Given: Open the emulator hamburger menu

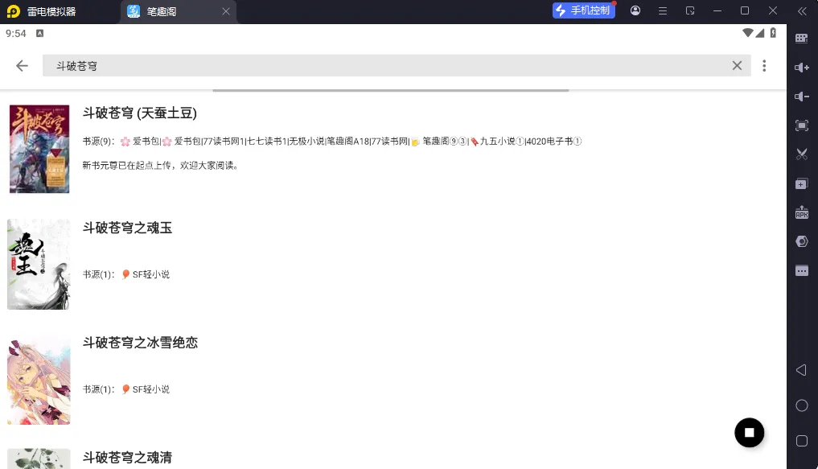Looking at the screenshot, I should point(663,10).
